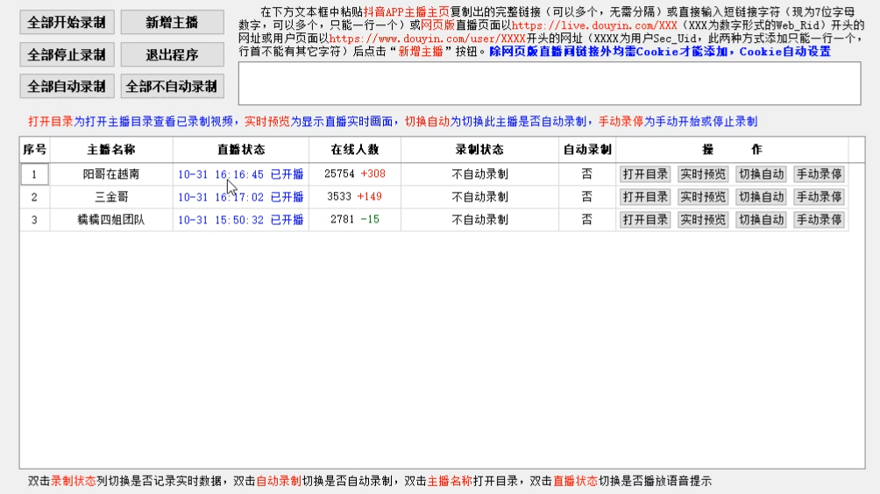Image resolution: width=880 pixels, height=494 pixels.
Task: Click streamer name 三金哥
Action: click(111, 197)
